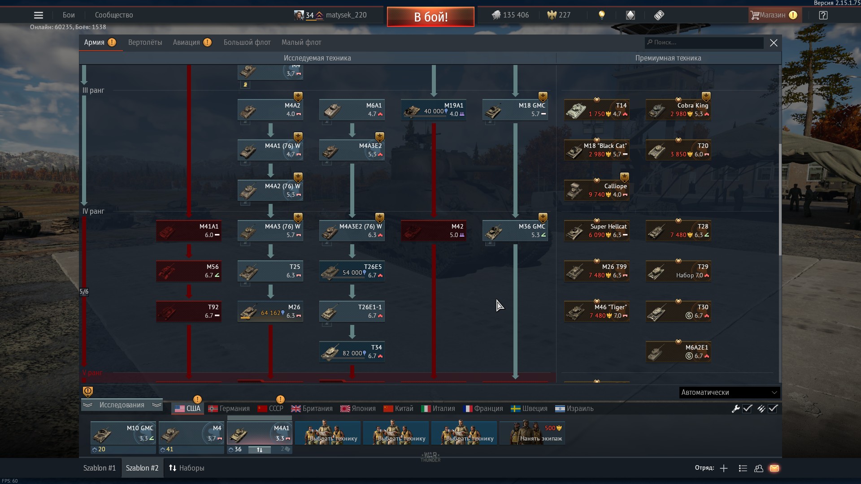
Task: Select the T34 heavy tank
Action: pyautogui.click(x=352, y=352)
